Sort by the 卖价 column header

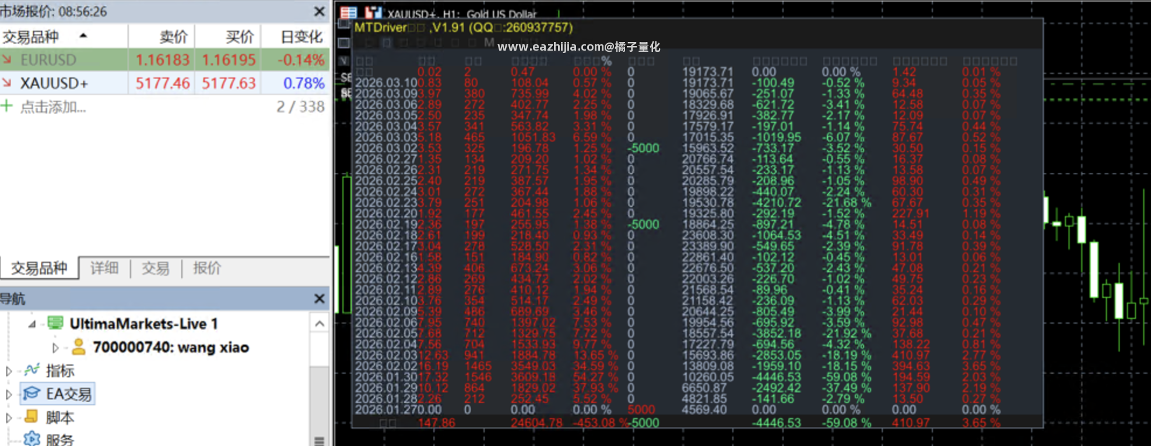pos(162,36)
